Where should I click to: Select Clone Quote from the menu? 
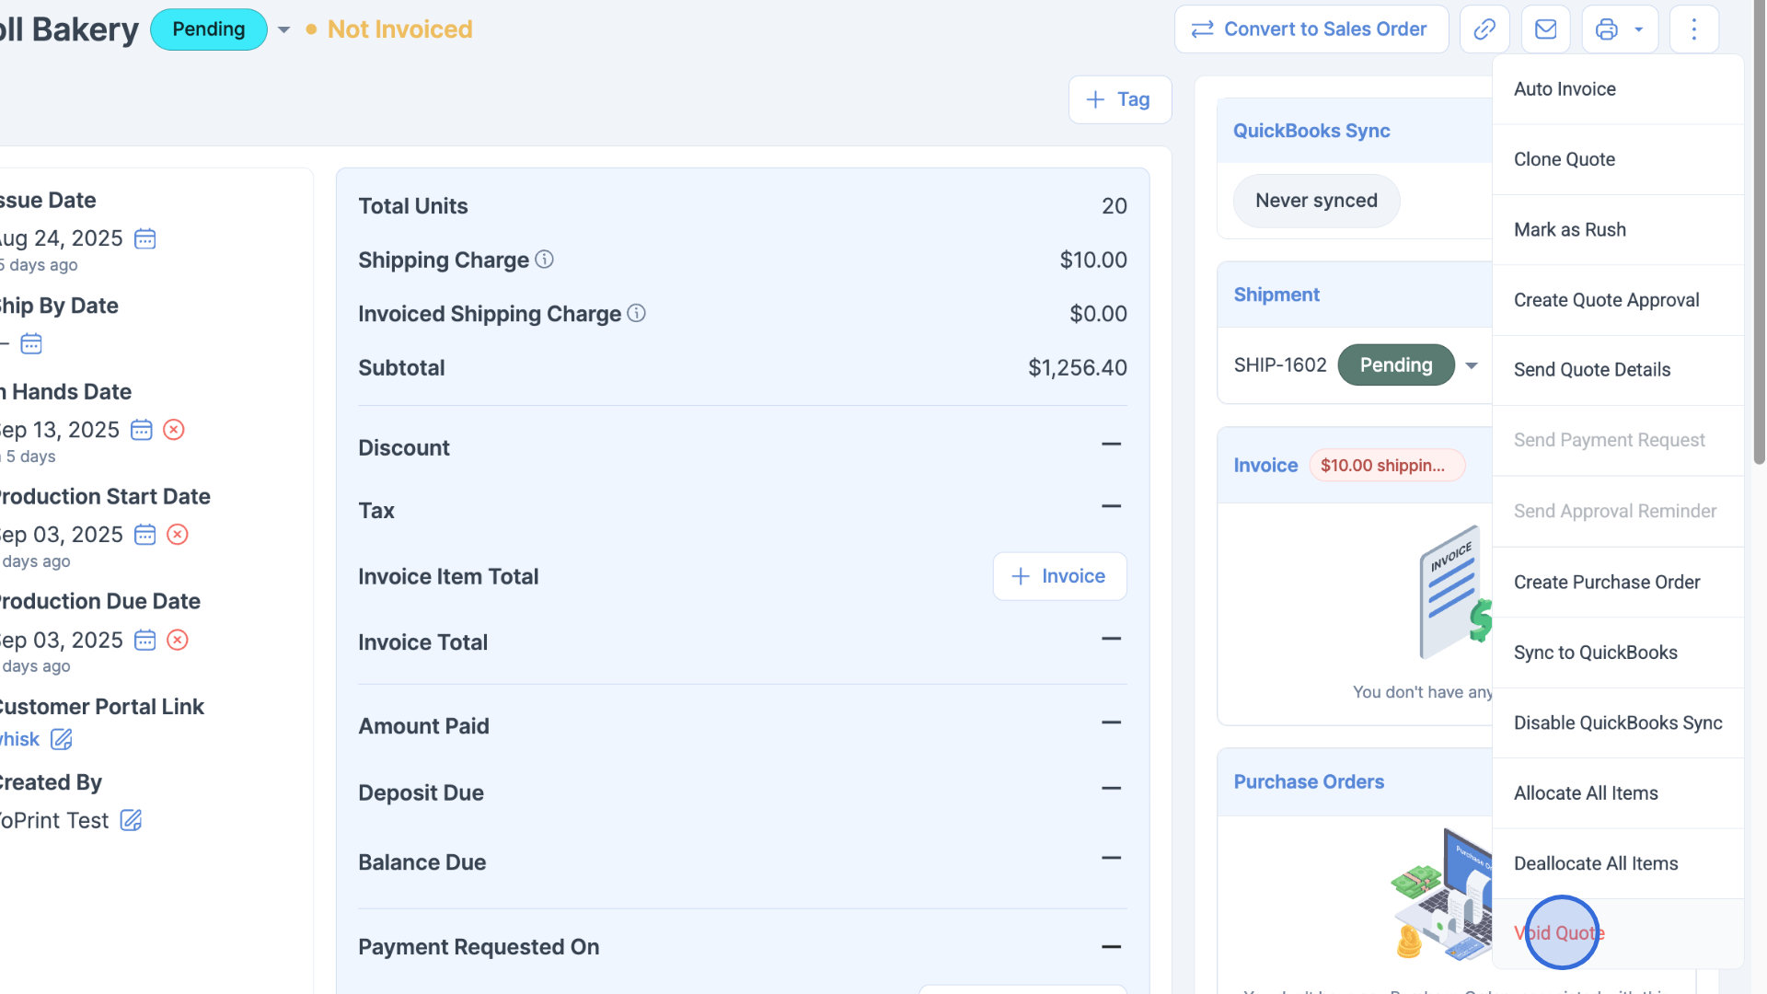click(x=1565, y=159)
